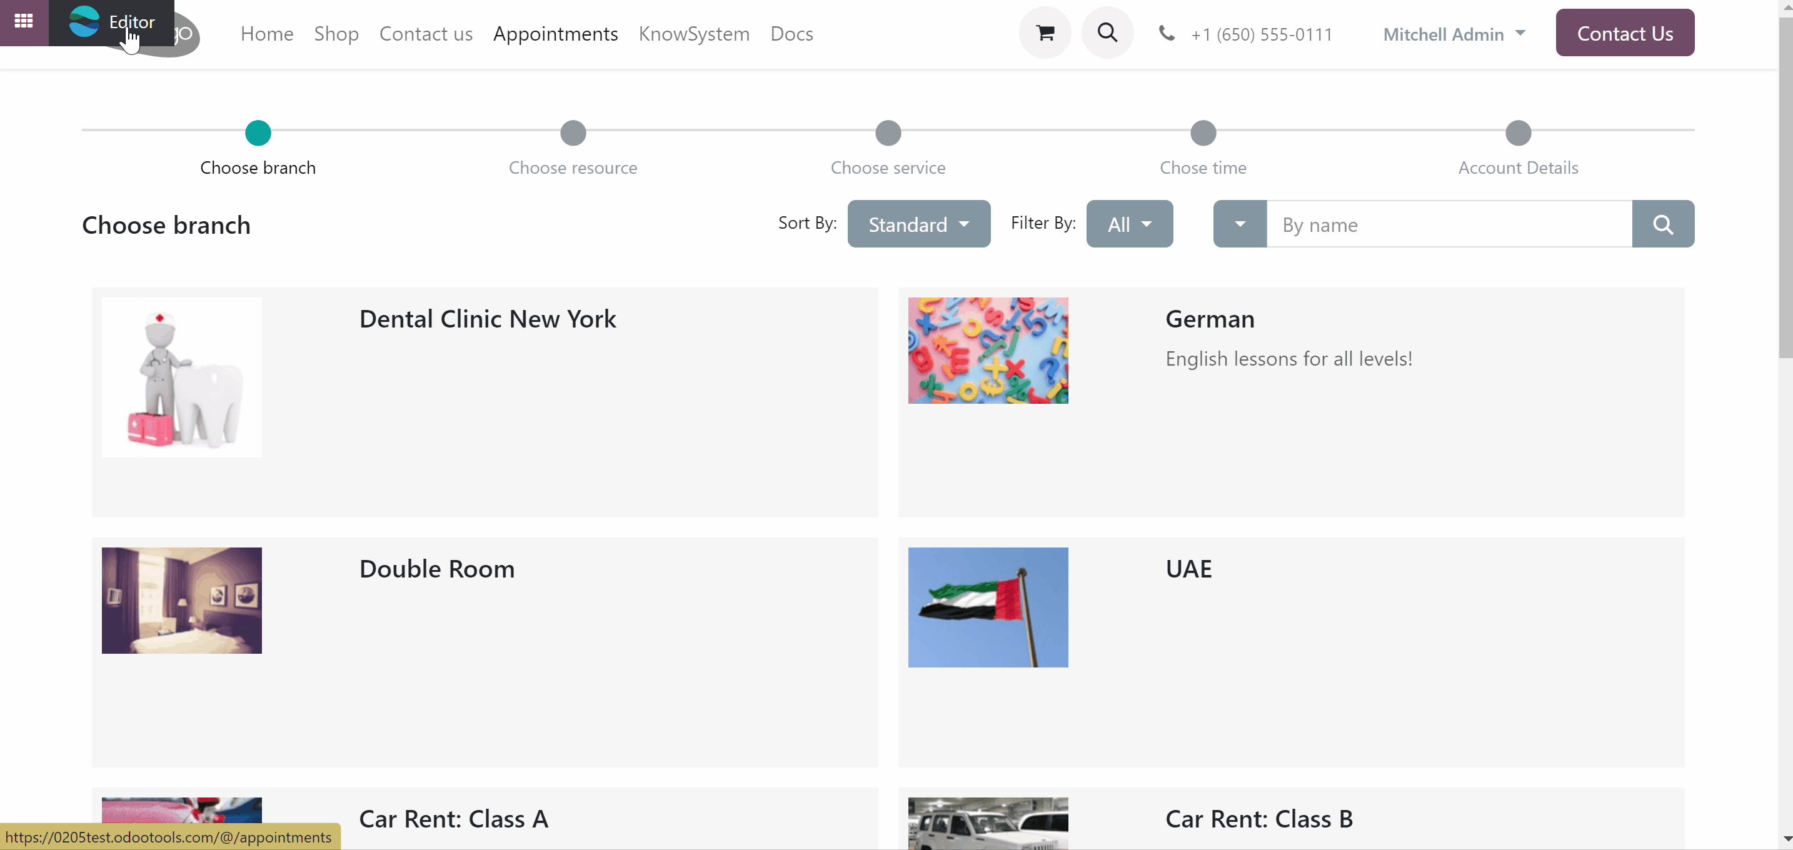
Task: Click the phone icon next to the number
Action: (x=1167, y=33)
